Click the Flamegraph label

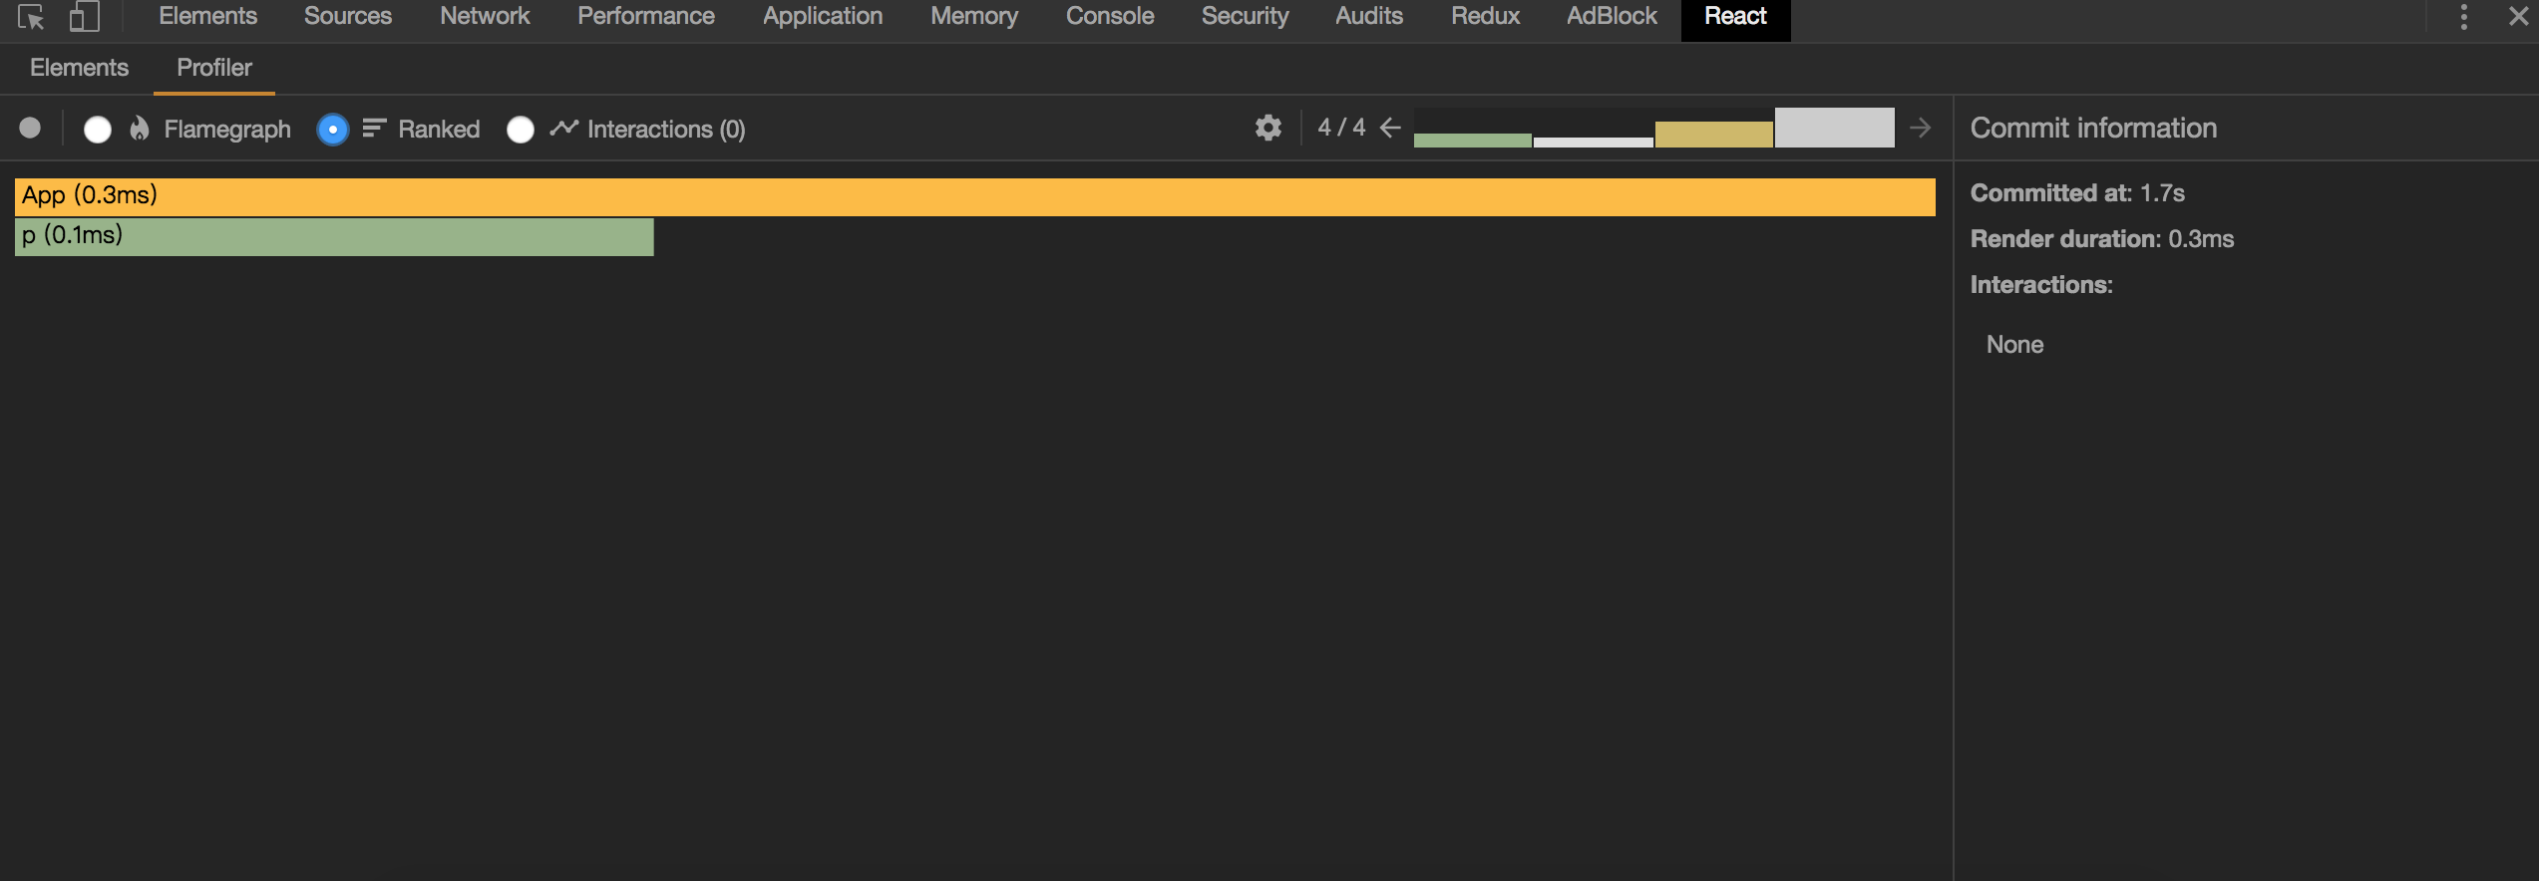point(227,130)
